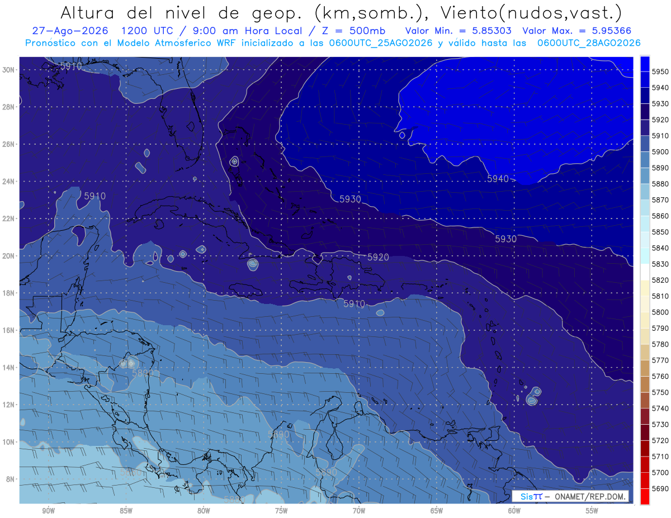Click the '14N' latitude axis label

coord(8,368)
